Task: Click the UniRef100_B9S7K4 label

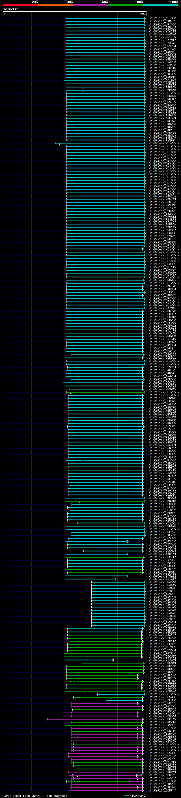Action: (162, 46)
